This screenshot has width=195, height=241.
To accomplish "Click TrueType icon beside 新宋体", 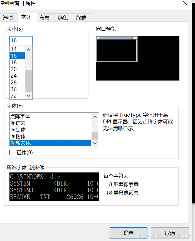I will (x=13, y=143).
